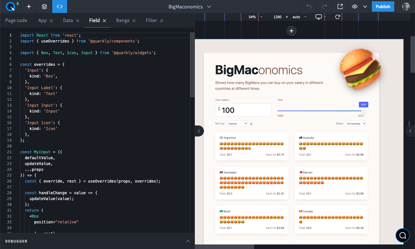
Task: Click the redo arrow
Action: click(x=325, y=6)
